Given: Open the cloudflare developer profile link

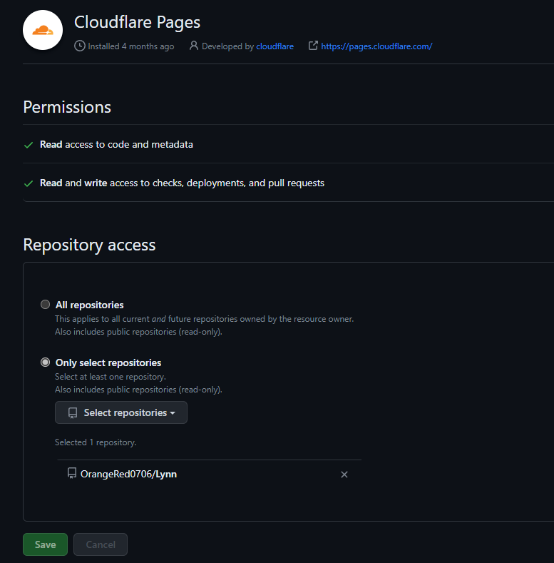Looking at the screenshot, I should point(275,46).
